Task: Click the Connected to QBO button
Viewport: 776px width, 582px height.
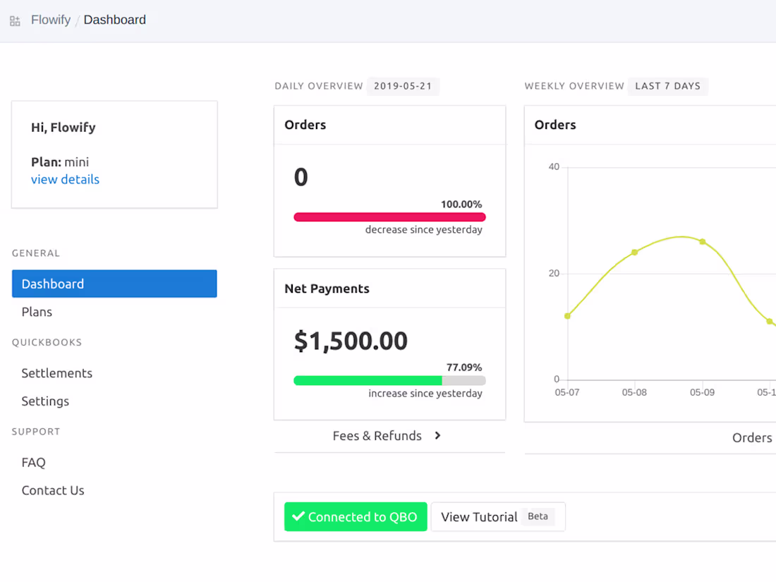Action: 356,516
